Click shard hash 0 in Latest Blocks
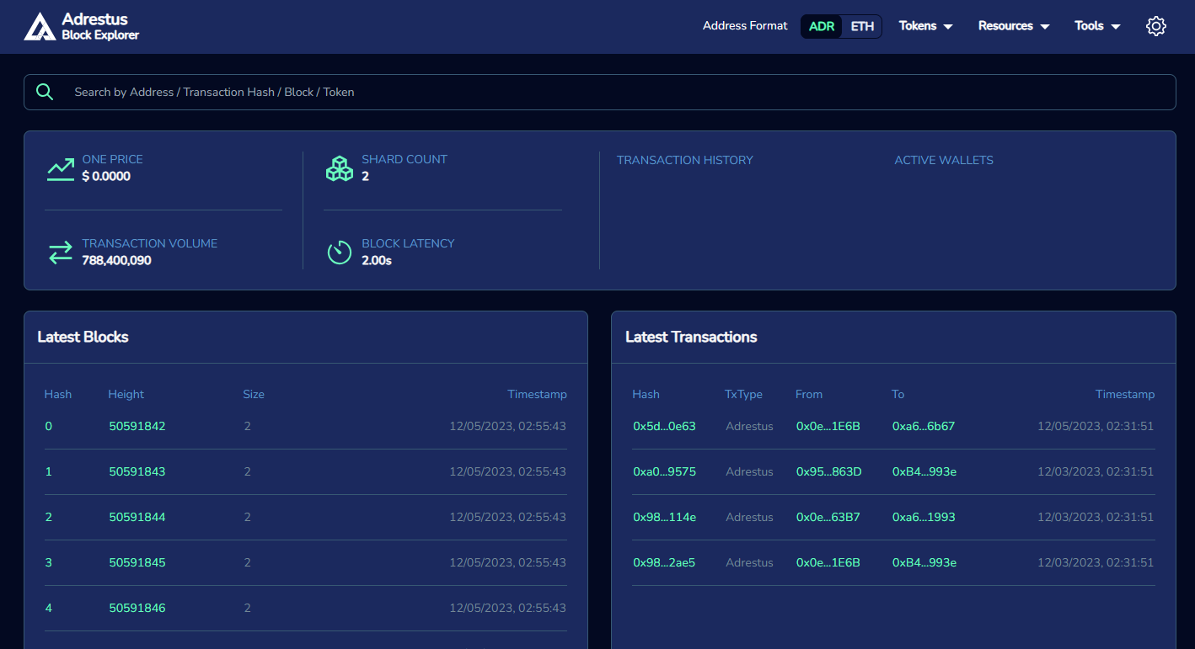The height and width of the screenshot is (649, 1195). [x=48, y=426]
